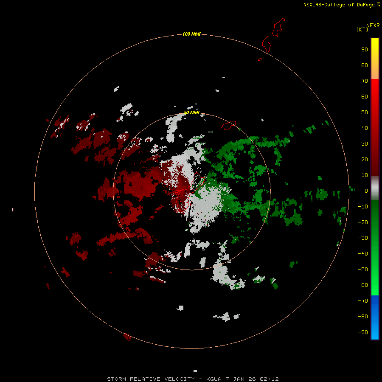The image size is (382, 382).
Task: Select the positive 10 scale value
Action: click(365, 175)
